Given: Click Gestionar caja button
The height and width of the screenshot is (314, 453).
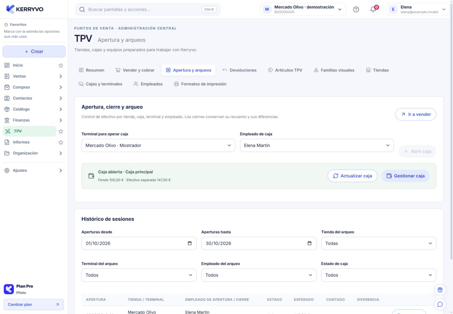Looking at the screenshot, I should tap(405, 176).
